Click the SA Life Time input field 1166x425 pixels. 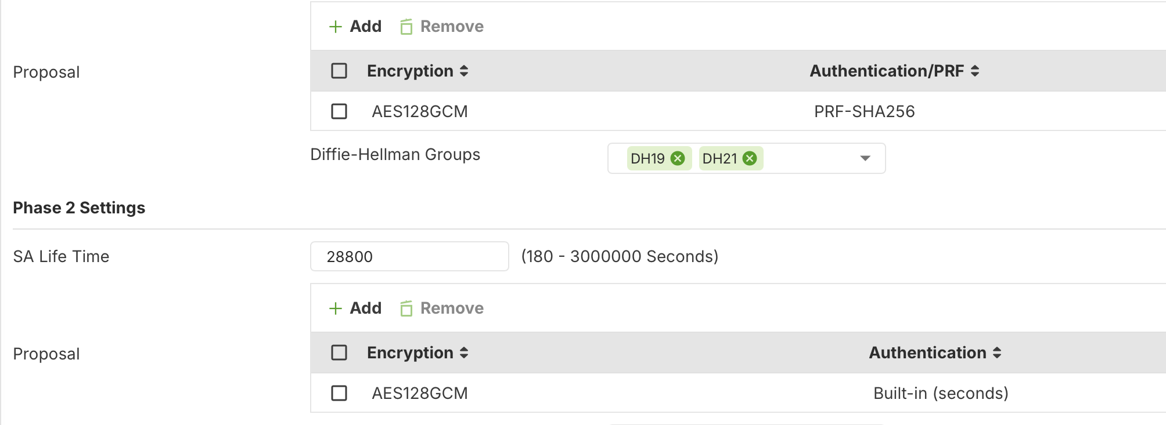tap(410, 256)
